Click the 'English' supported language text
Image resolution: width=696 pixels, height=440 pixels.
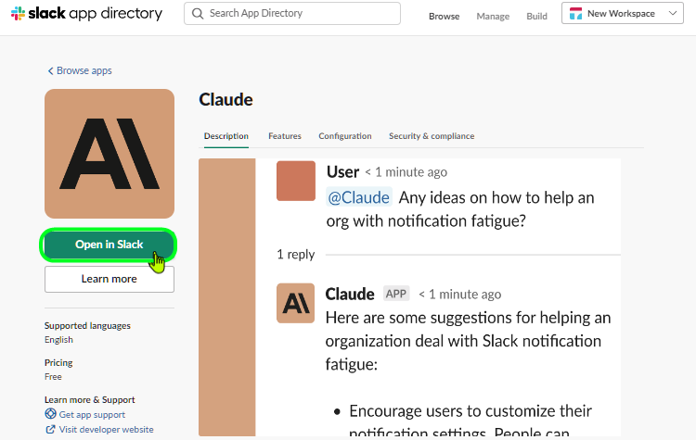tap(58, 340)
